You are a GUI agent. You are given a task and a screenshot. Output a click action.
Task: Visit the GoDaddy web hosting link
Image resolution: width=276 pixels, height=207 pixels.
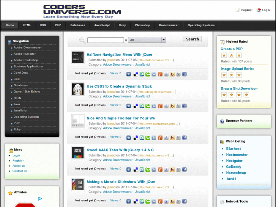tap(233, 167)
